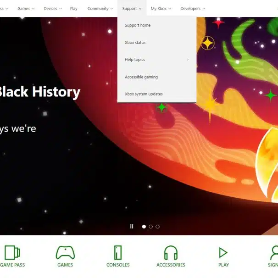Open the Play navigation link
Image resolution: width=278 pixels, height=278 pixels.
coord(73,9)
